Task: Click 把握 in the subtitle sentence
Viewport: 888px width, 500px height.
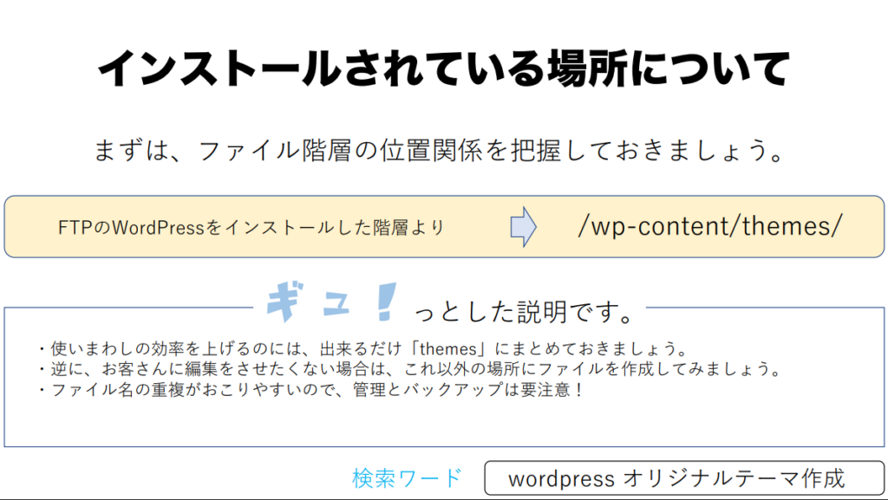Action: click(x=532, y=152)
